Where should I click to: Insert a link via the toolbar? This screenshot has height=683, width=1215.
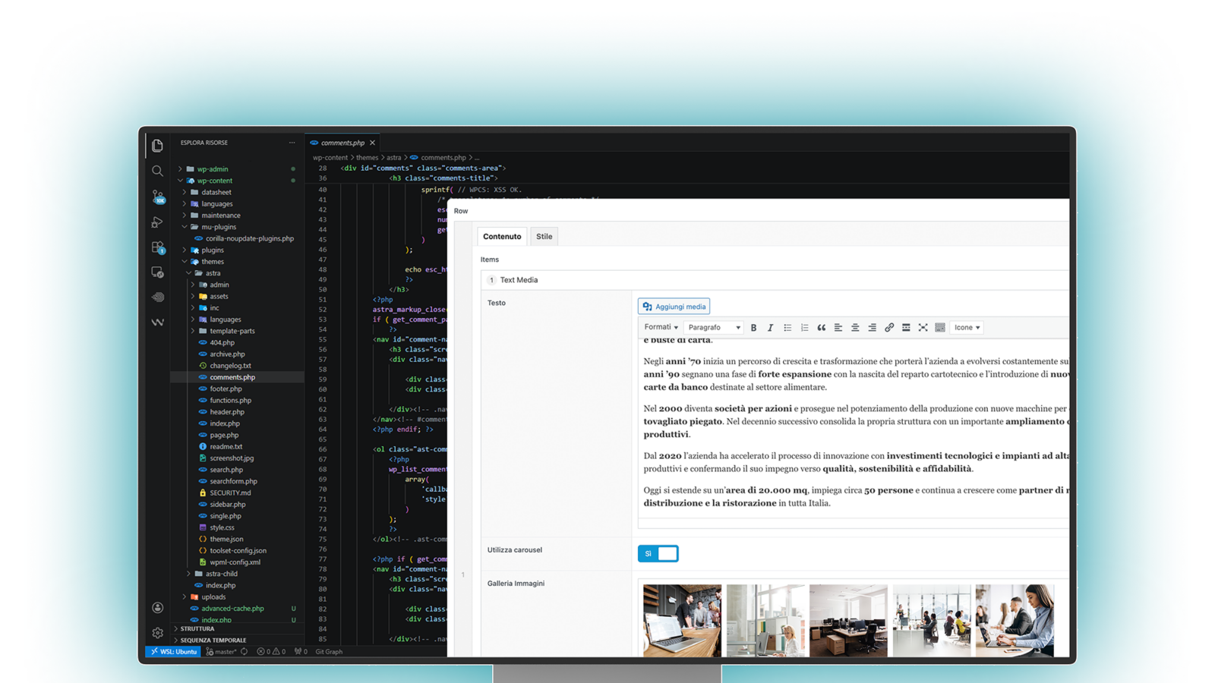point(889,328)
